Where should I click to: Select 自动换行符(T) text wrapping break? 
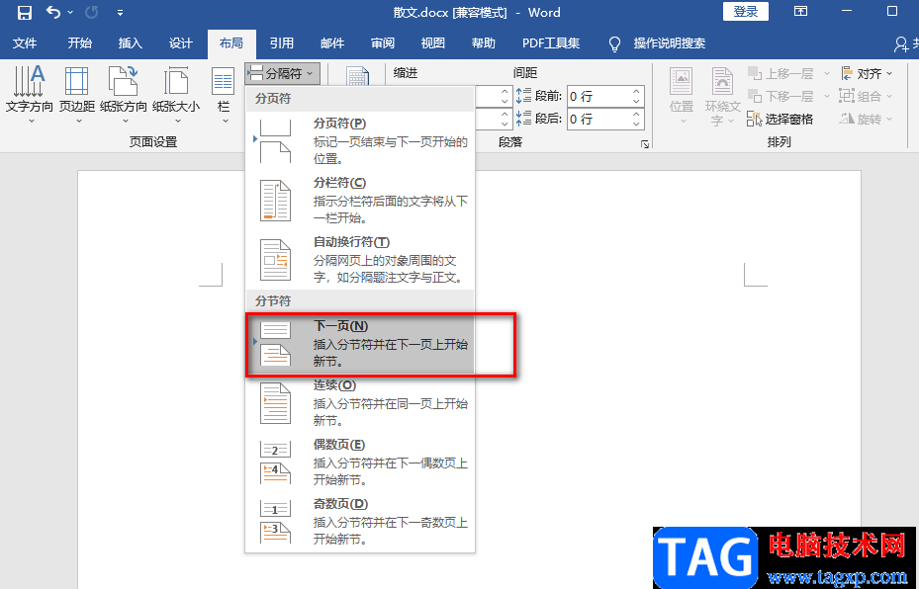tap(360, 259)
